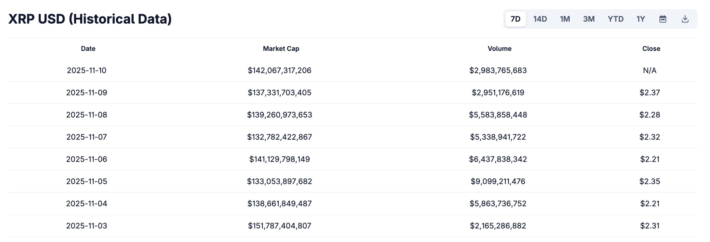Sort table by the Close column
Screen dimensions: 710x242
pyautogui.click(x=652, y=48)
